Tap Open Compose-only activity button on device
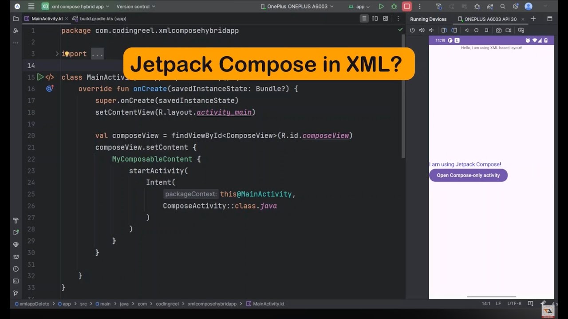The height and width of the screenshot is (319, 568). (468, 175)
